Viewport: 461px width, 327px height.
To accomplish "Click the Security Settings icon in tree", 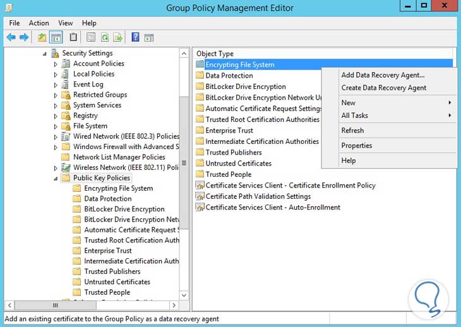I will tap(55, 53).
